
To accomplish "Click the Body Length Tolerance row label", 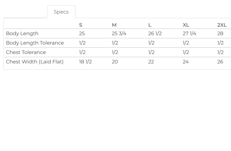I will (35, 43).
